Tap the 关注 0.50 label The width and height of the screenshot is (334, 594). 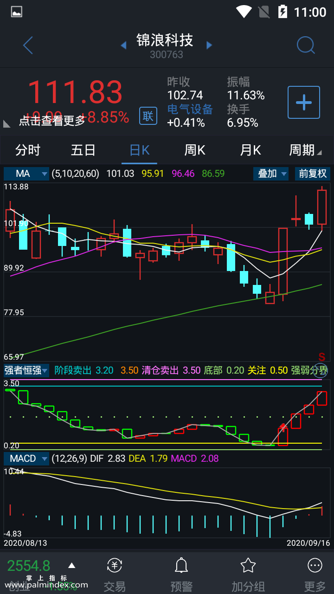coord(268,370)
